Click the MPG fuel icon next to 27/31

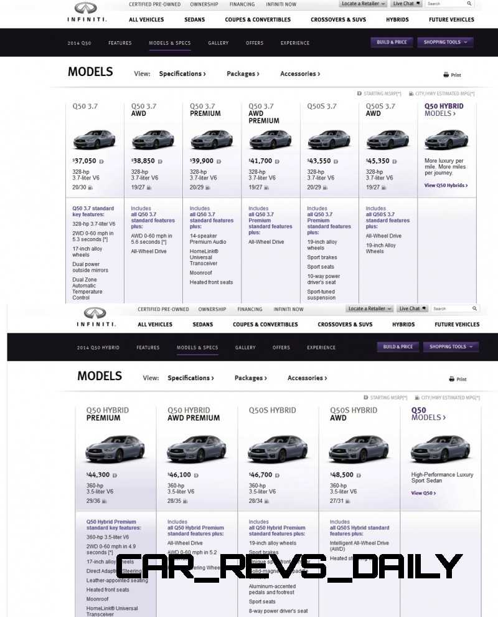[347, 501]
